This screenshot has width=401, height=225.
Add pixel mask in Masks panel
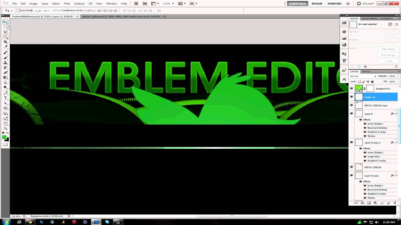click(390, 24)
